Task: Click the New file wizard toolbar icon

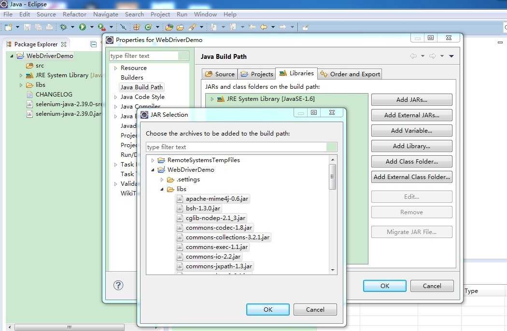Action: pyautogui.click(x=8, y=27)
